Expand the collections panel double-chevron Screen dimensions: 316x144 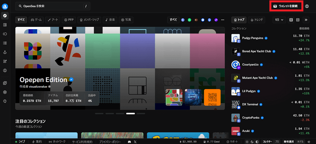306,20
